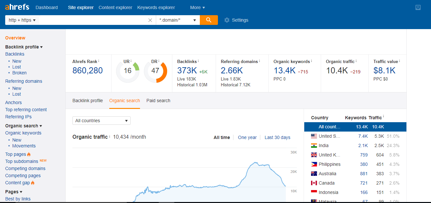Click the info icon next to Traffic value

pos(400,61)
